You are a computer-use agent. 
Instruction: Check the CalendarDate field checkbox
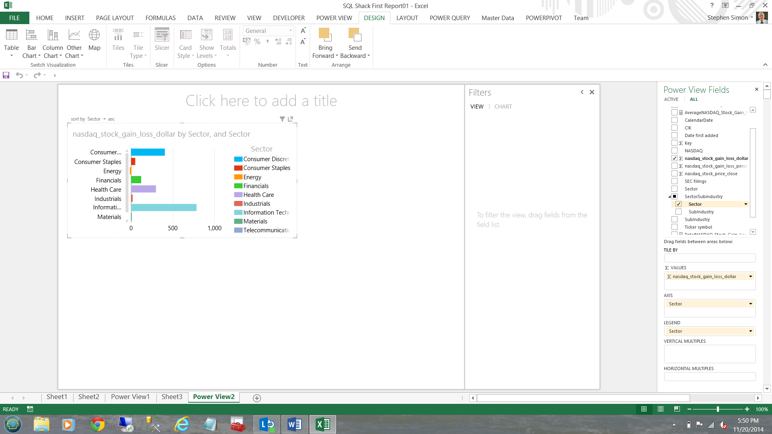[675, 120]
